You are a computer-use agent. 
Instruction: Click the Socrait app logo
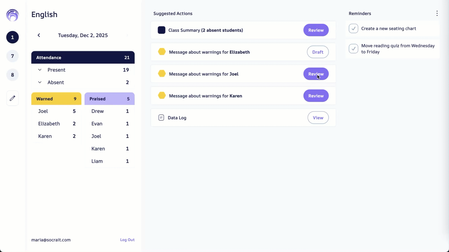point(12,15)
